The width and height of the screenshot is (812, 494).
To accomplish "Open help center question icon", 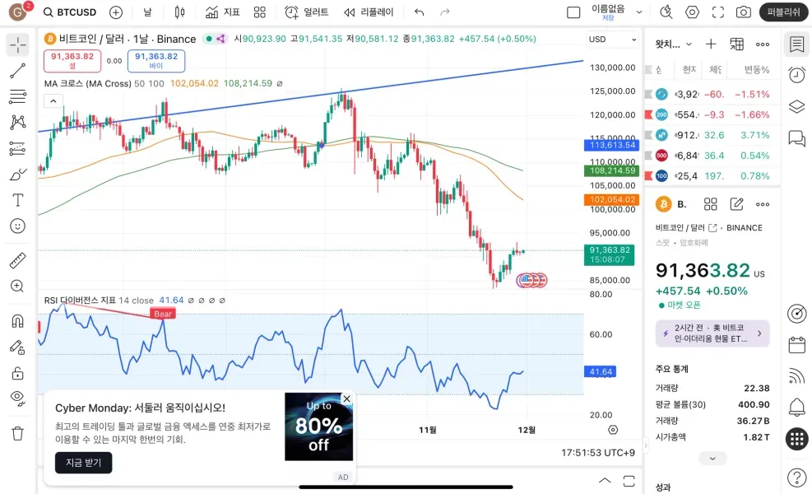I will coord(796,478).
